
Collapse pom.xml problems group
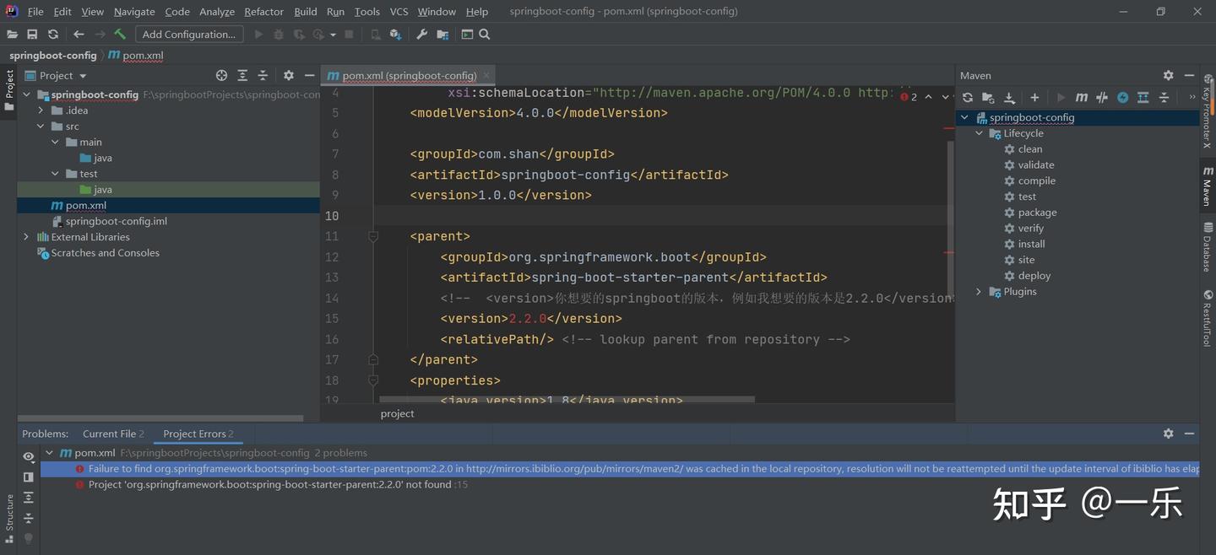click(49, 453)
